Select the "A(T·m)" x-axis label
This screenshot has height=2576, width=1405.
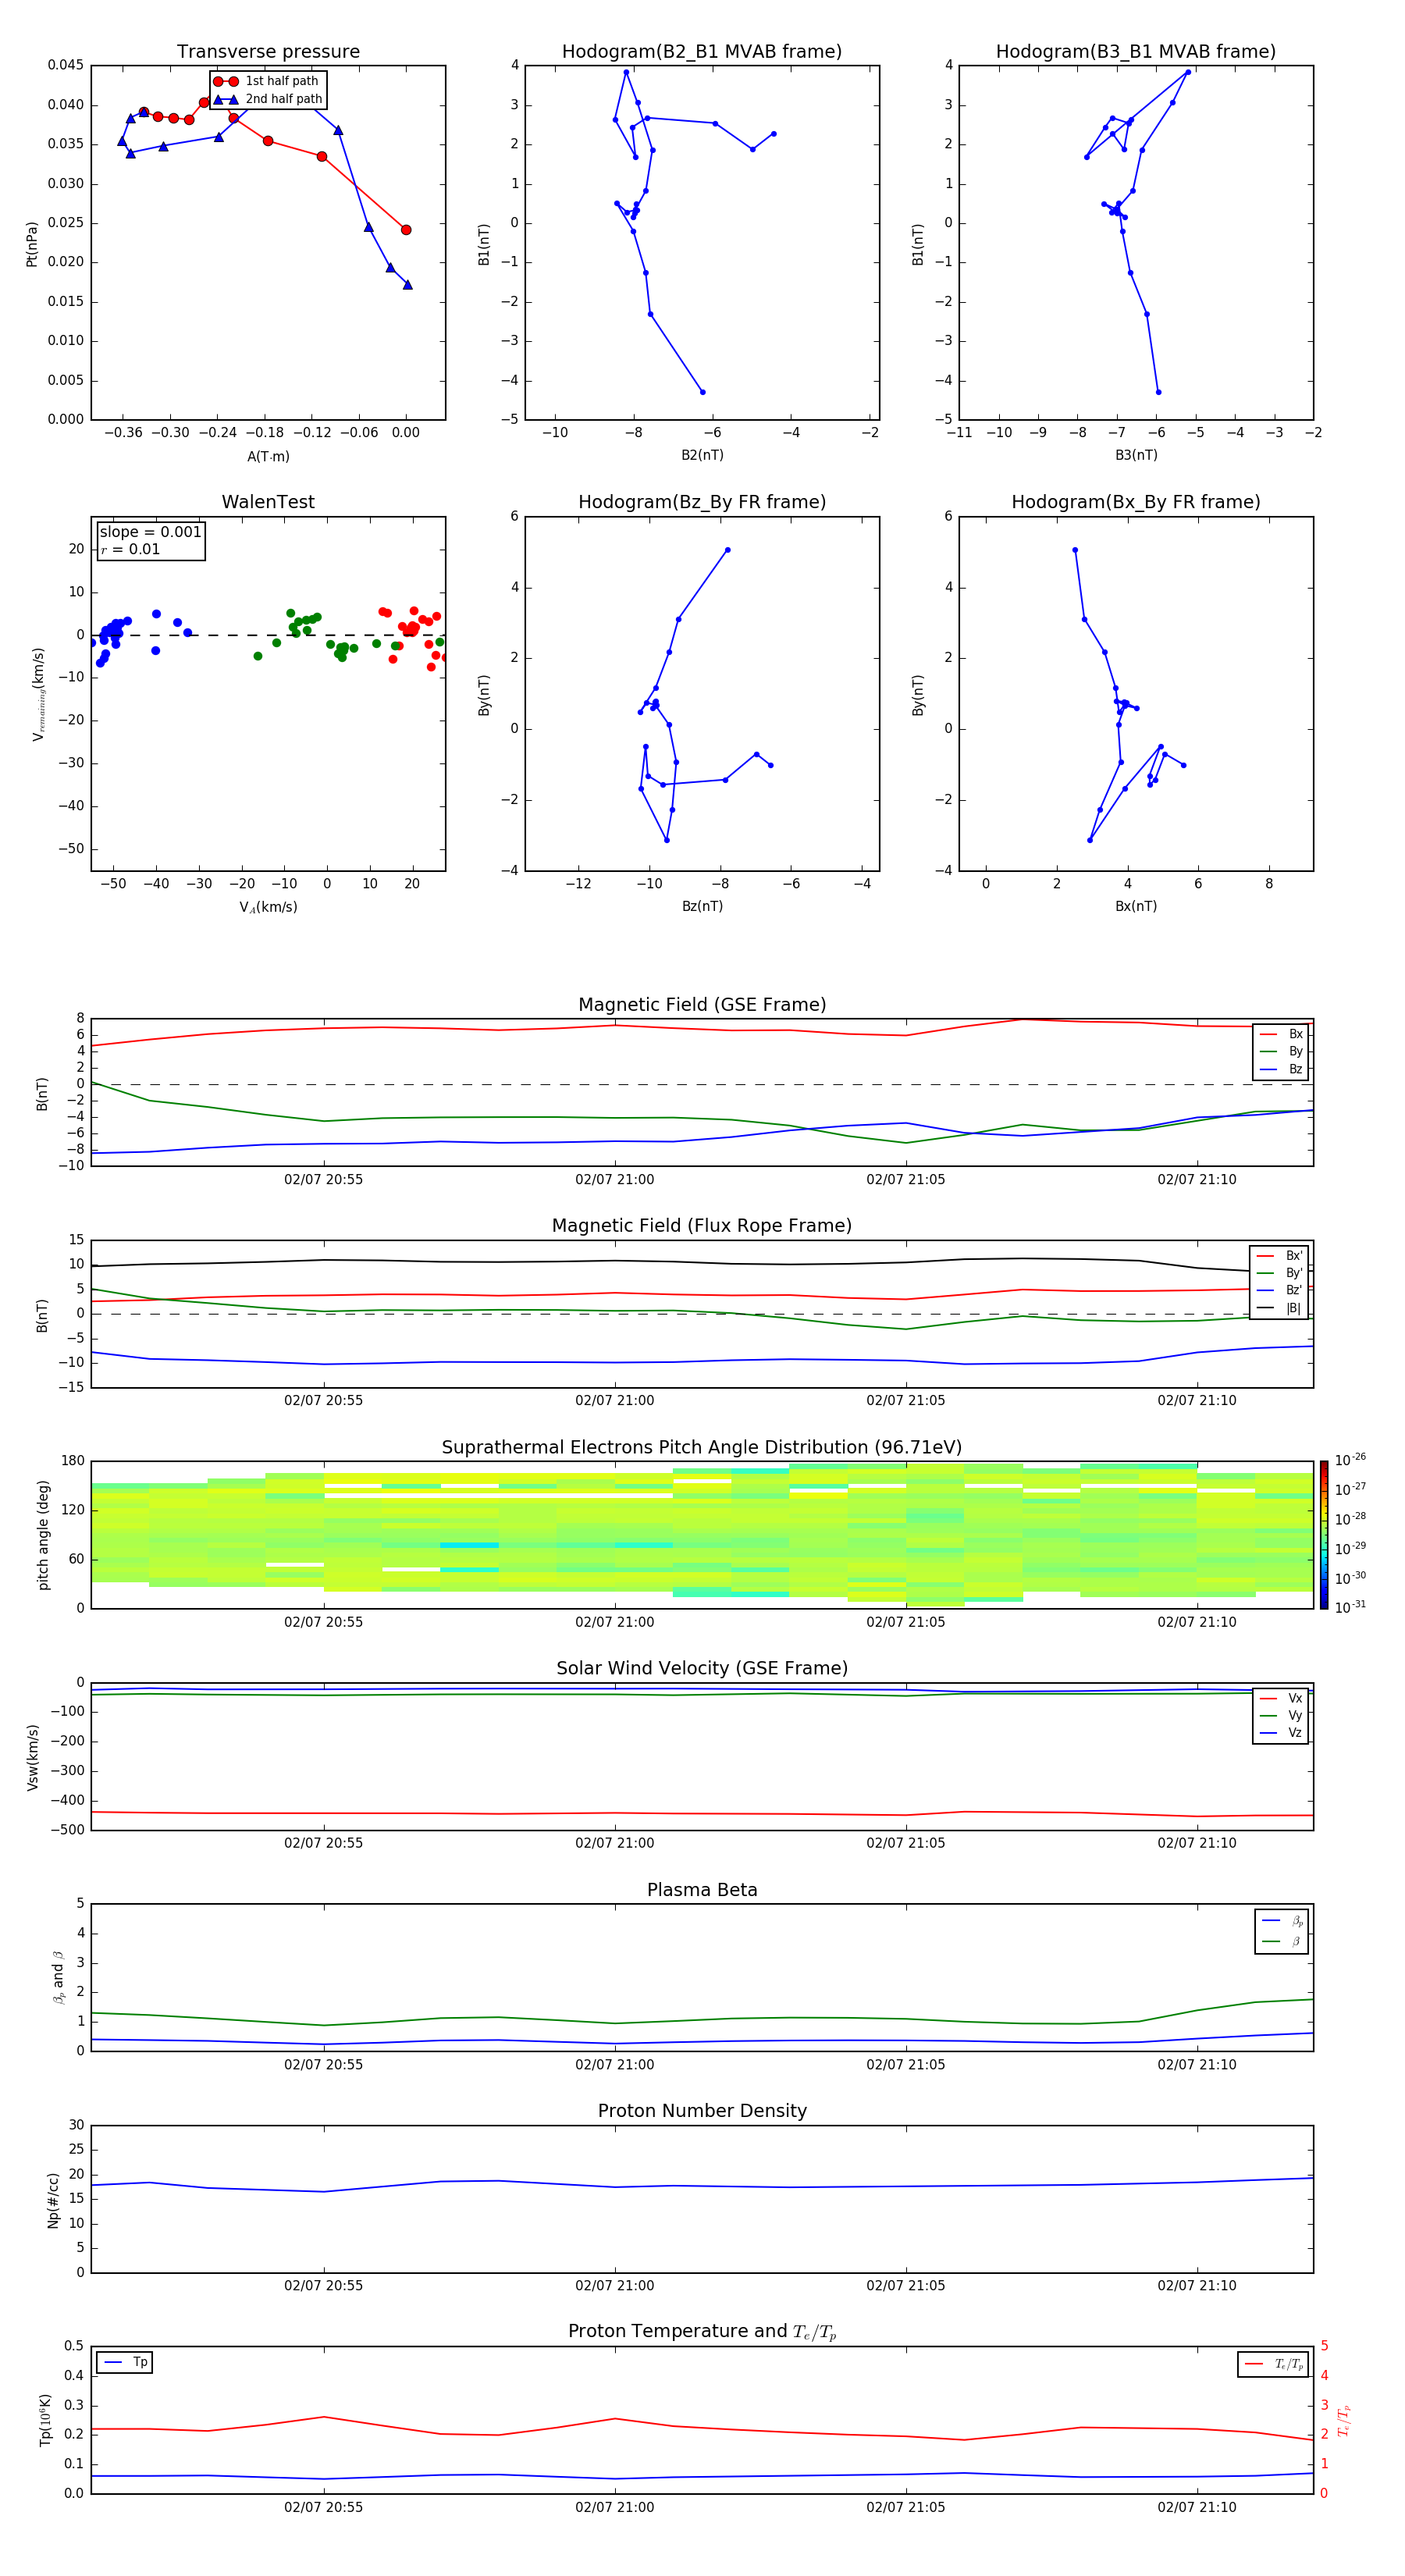tap(268, 457)
